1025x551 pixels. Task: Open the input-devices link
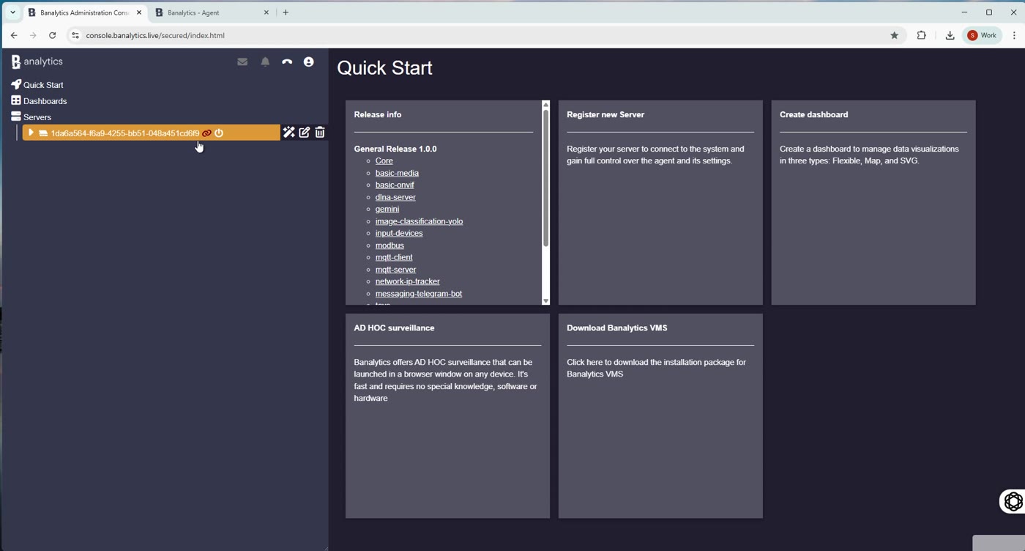399,233
